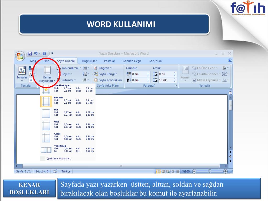The width and height of the screenshot is (268, 201).
Task: Open the Ekle tab
Action: tap(46, 61)
